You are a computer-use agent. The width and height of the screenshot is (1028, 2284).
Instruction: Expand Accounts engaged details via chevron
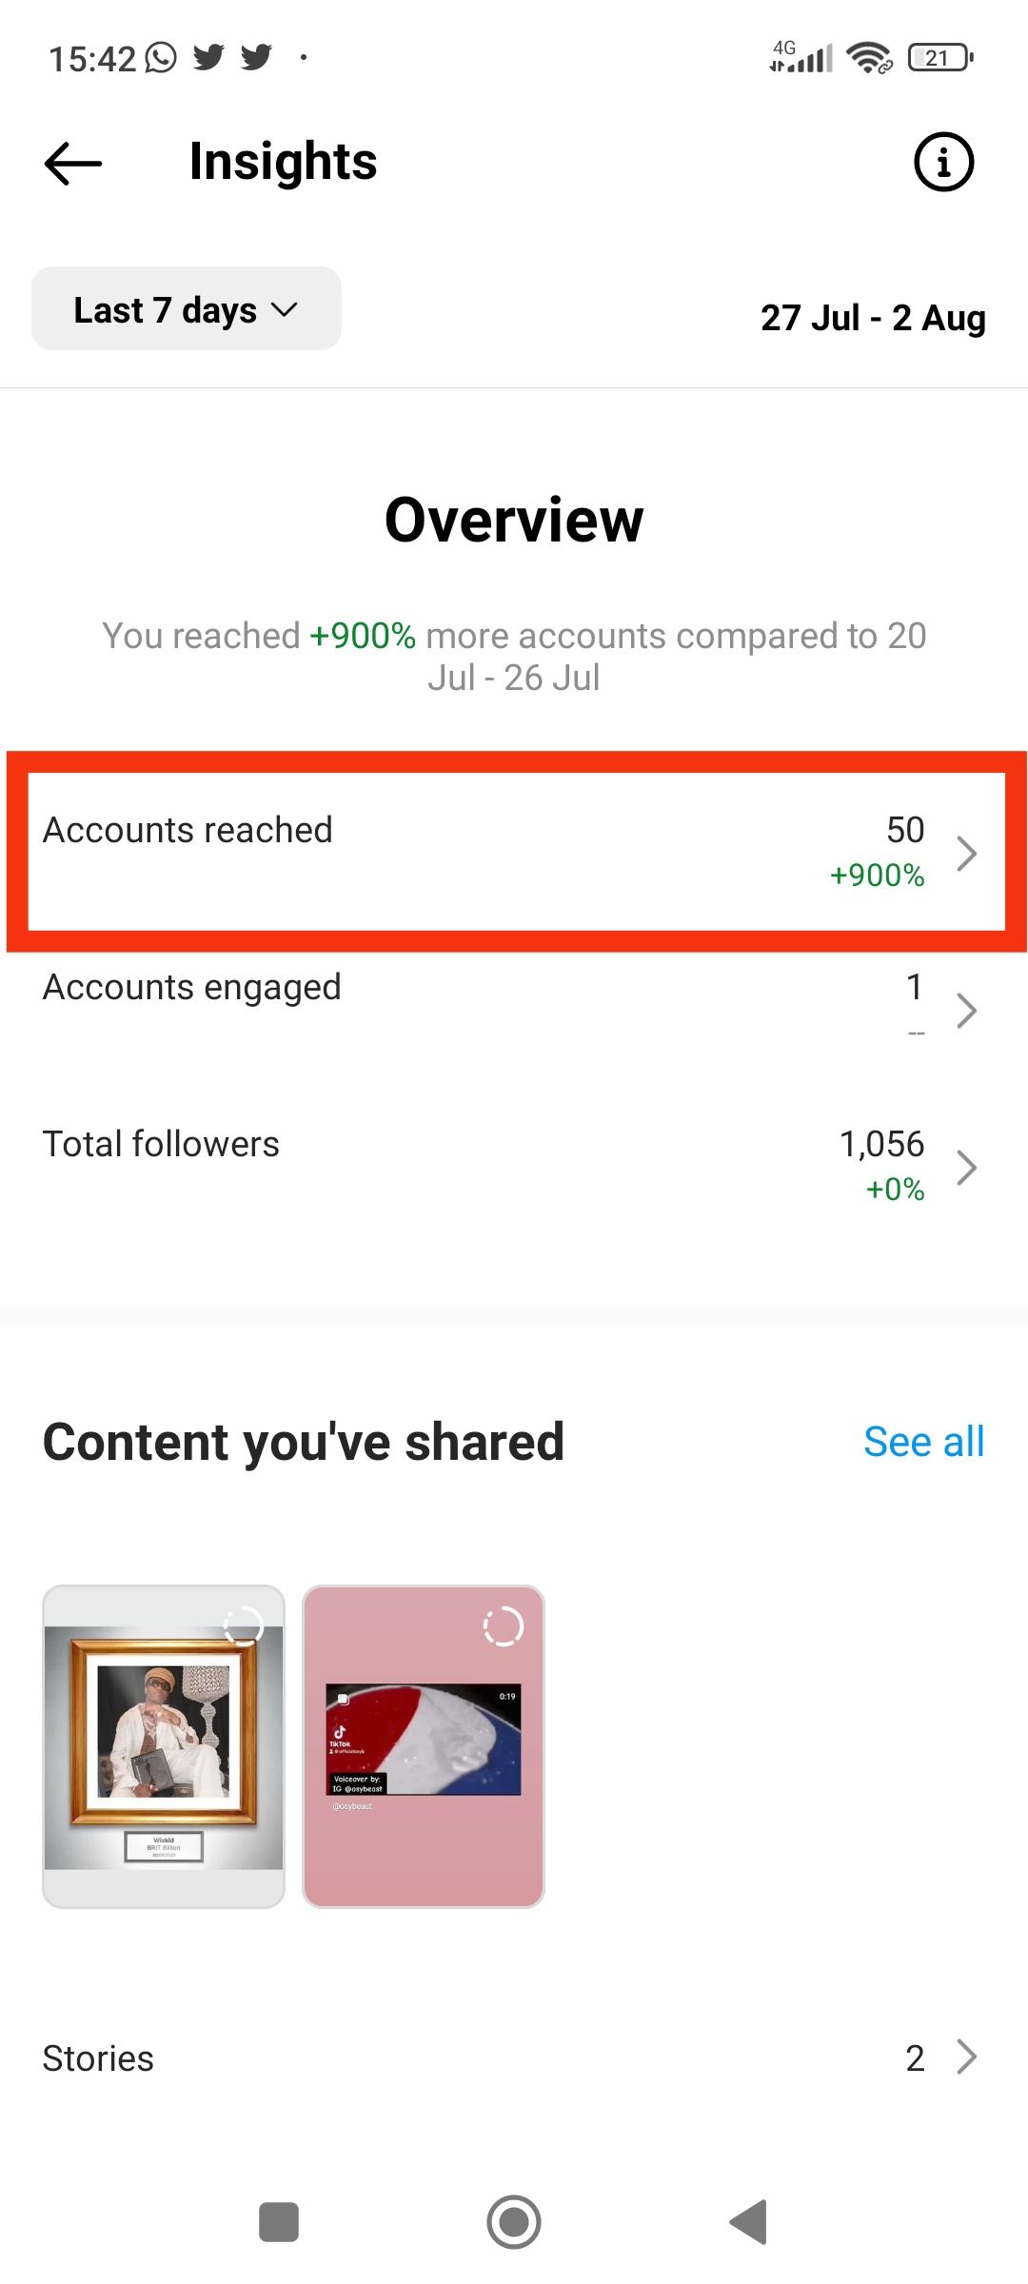pyautogui.click(x=967, y=1010)
